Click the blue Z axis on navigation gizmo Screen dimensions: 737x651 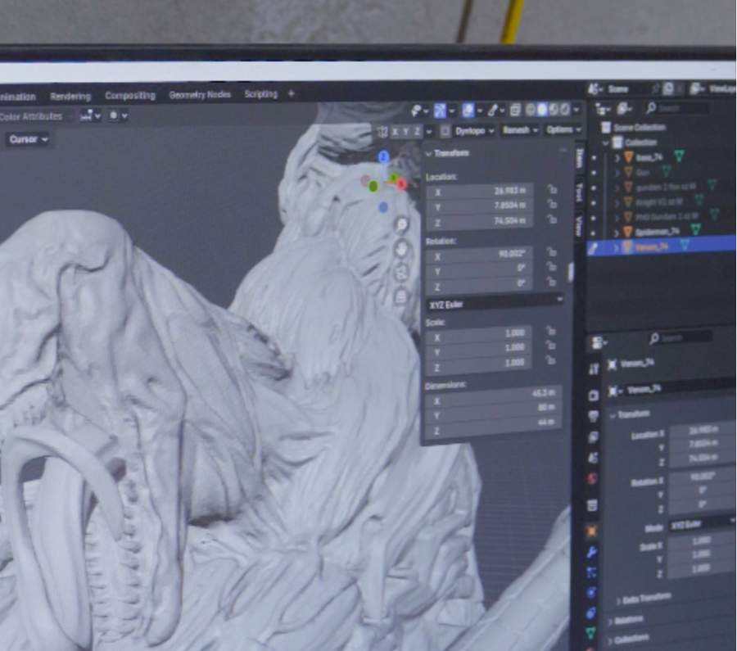[x=383, y=156]
